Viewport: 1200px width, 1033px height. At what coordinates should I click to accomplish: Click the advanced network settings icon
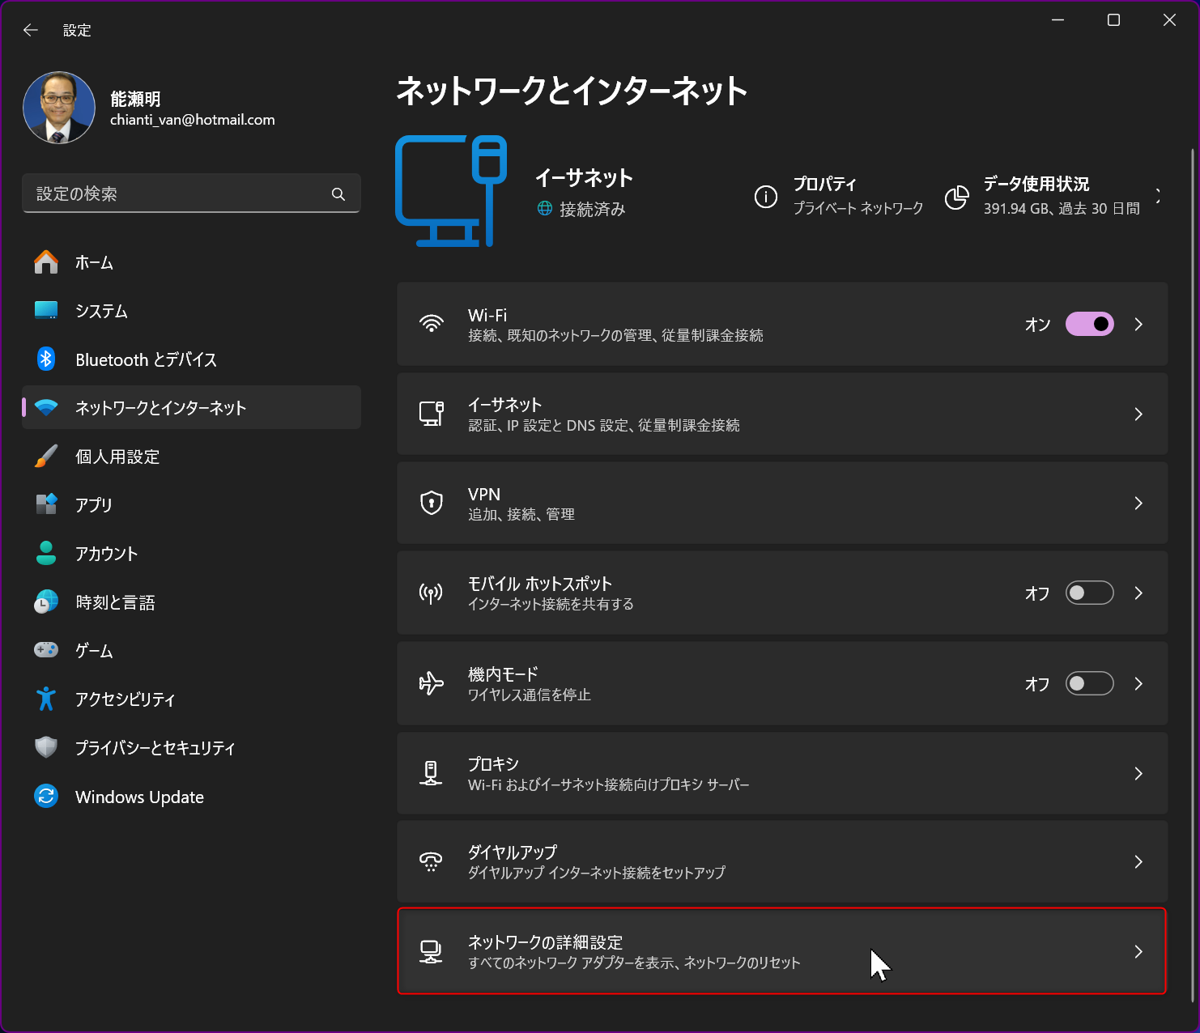click(x=431, y=951)
